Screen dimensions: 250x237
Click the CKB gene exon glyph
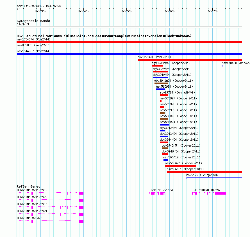(157, 193)
